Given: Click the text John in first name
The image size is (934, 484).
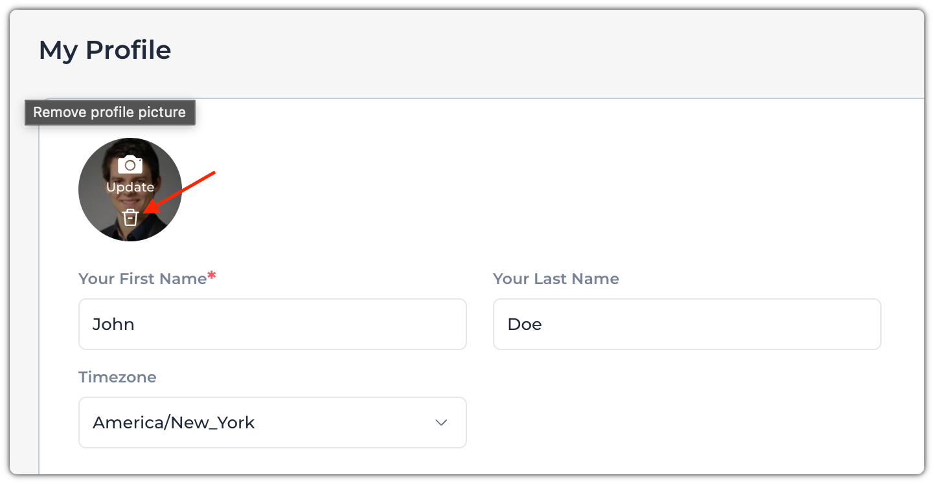Looking at the screenshot, I should (113, 324).
